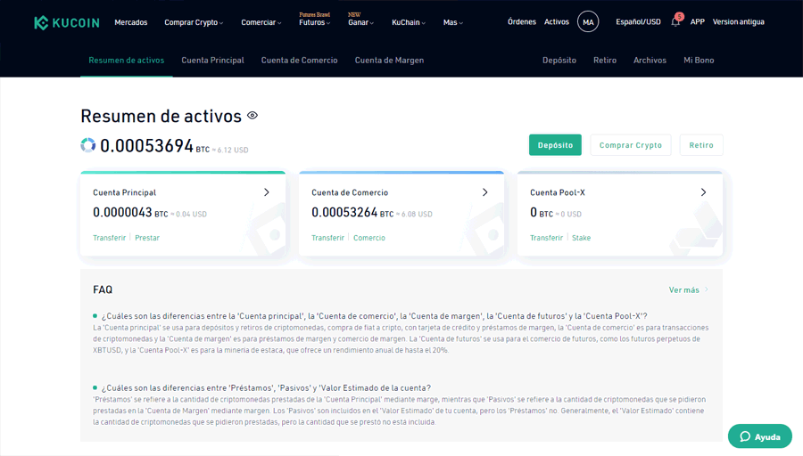803x456 pixels.
Task: Open the MA profile avatar
Action: [588, 22]
